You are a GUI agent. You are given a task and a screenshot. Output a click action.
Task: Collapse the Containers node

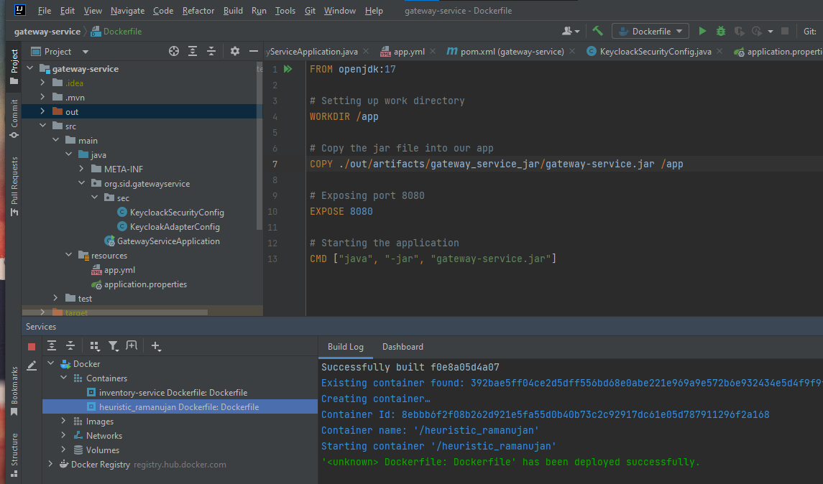pos(63,378)
